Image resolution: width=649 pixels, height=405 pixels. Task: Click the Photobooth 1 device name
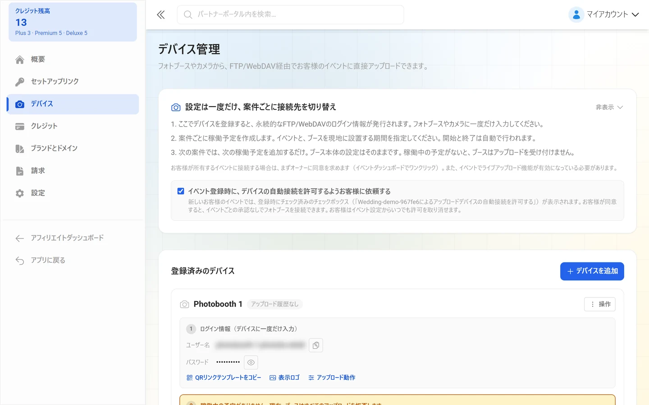[x=218, y=304]
